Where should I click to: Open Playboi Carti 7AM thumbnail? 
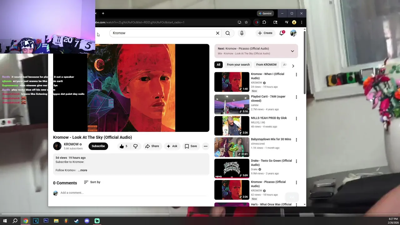point(232,104)
